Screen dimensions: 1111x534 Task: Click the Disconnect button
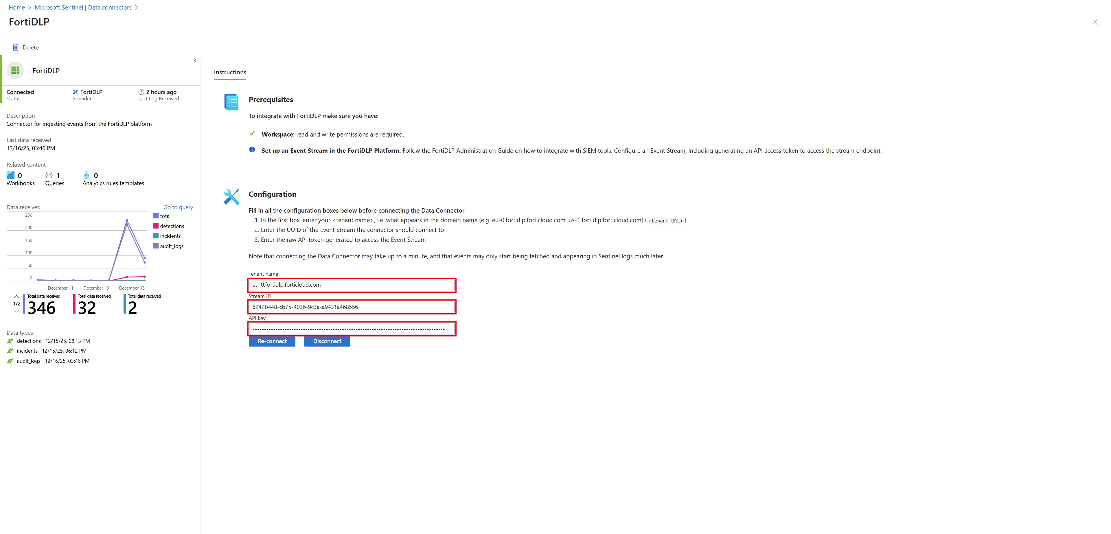click(x=327, y=341)
